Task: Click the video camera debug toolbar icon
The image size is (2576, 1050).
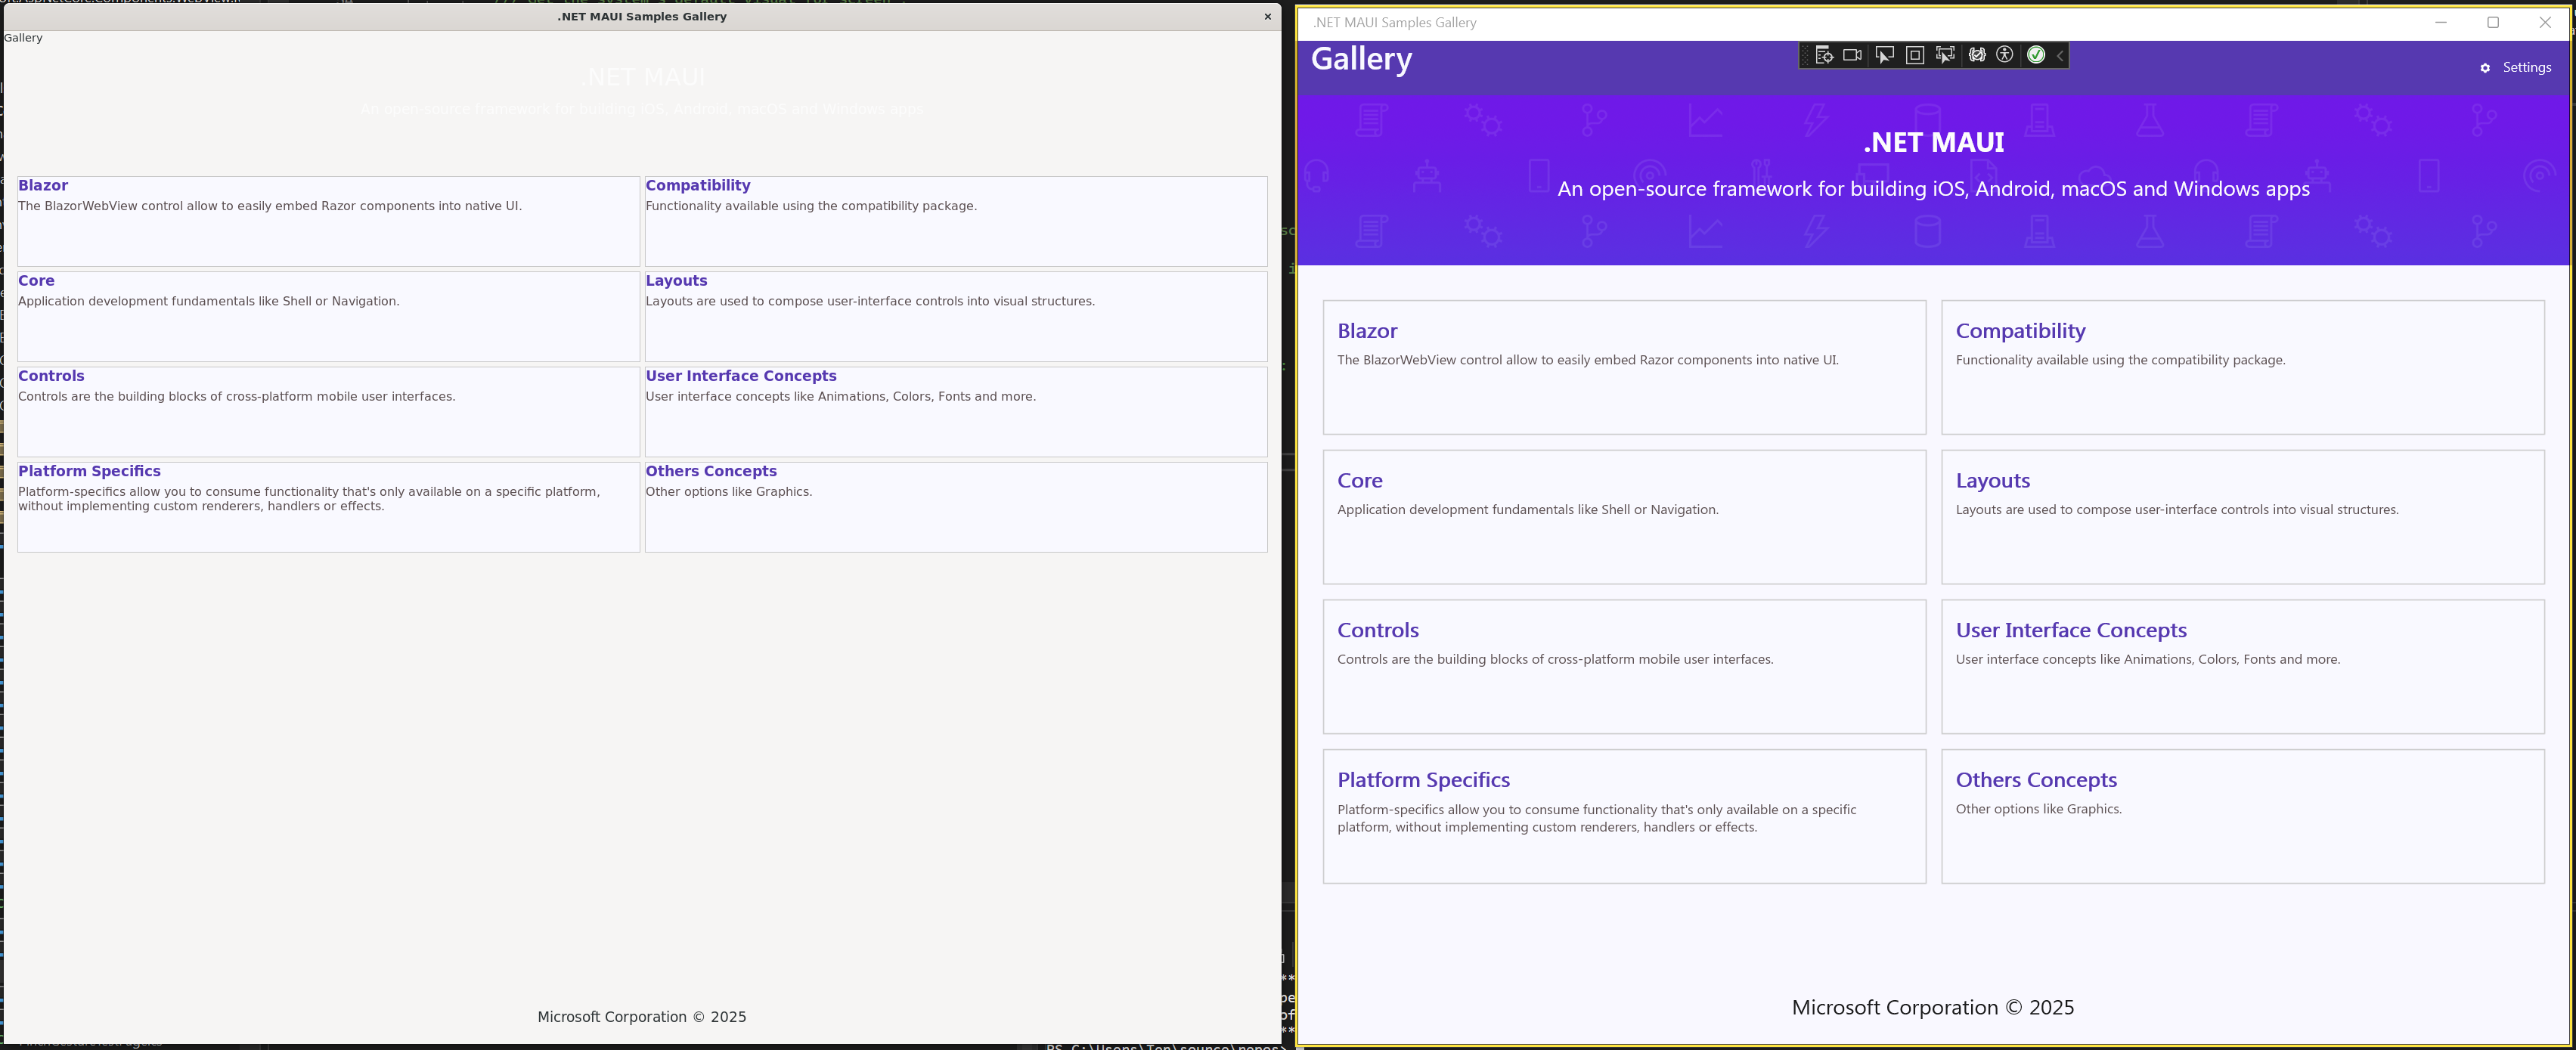Action: click(1852, 55)
